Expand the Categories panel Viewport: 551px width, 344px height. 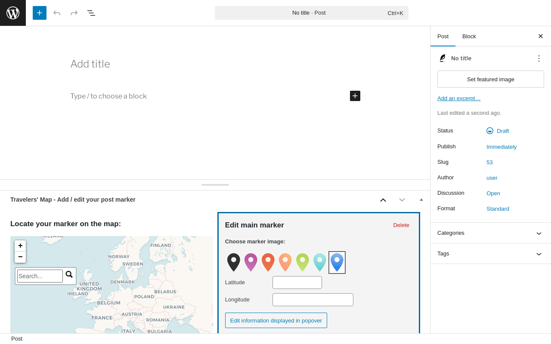(491, 233)
